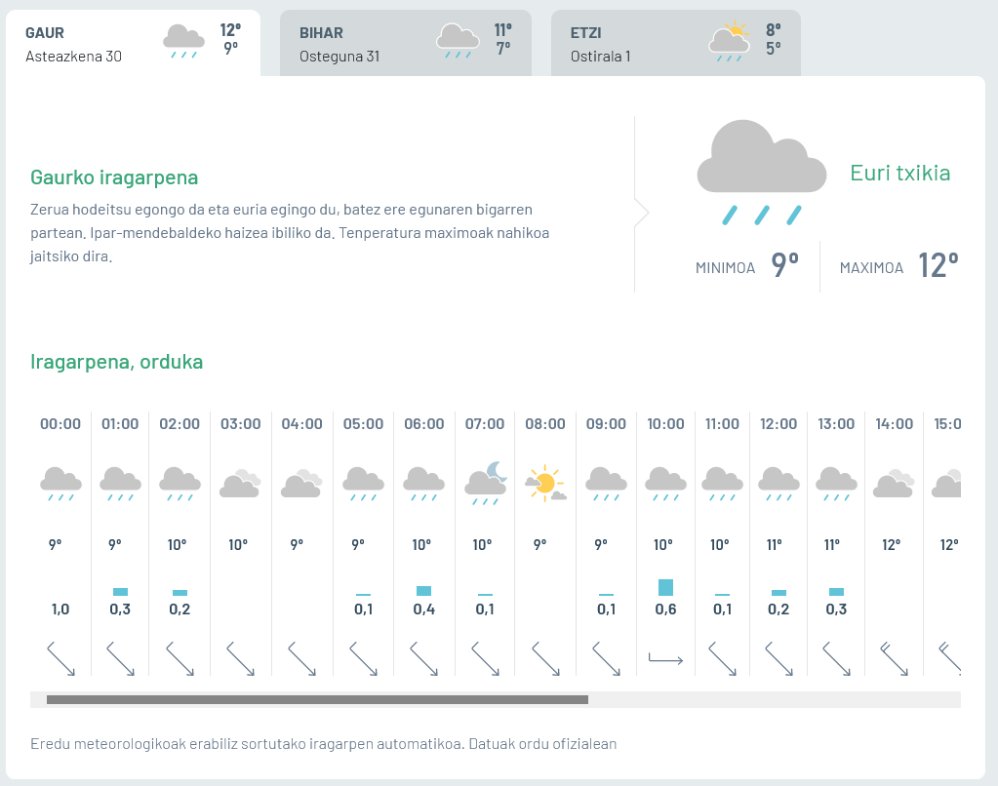Image resolution: width=998 pixels, height=786 pixels.
Task: Click the 'Eredu meteorologikoak' footer note
Action: click(324, 744)
